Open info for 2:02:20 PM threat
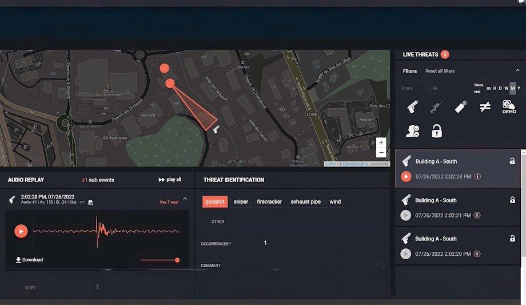526x305 pixels. click(x=477, y=254)
